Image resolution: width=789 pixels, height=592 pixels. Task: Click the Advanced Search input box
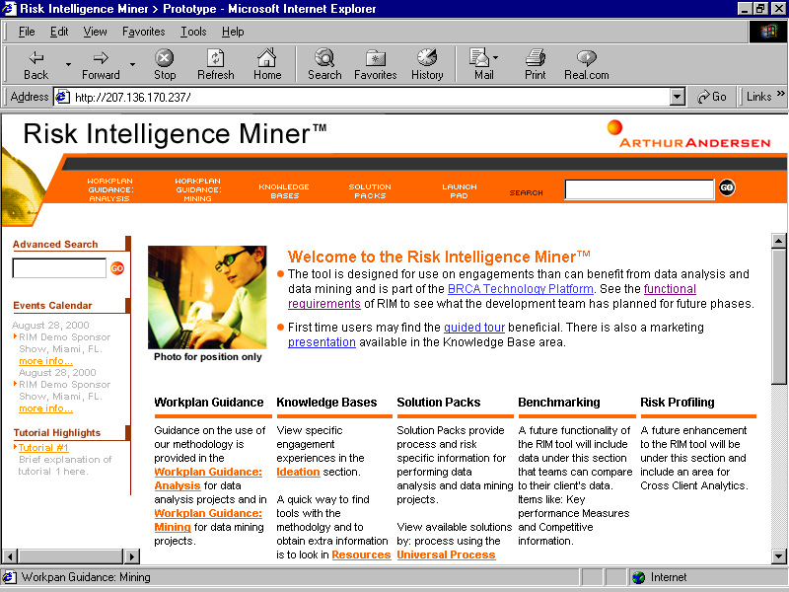tap(59, 267)
